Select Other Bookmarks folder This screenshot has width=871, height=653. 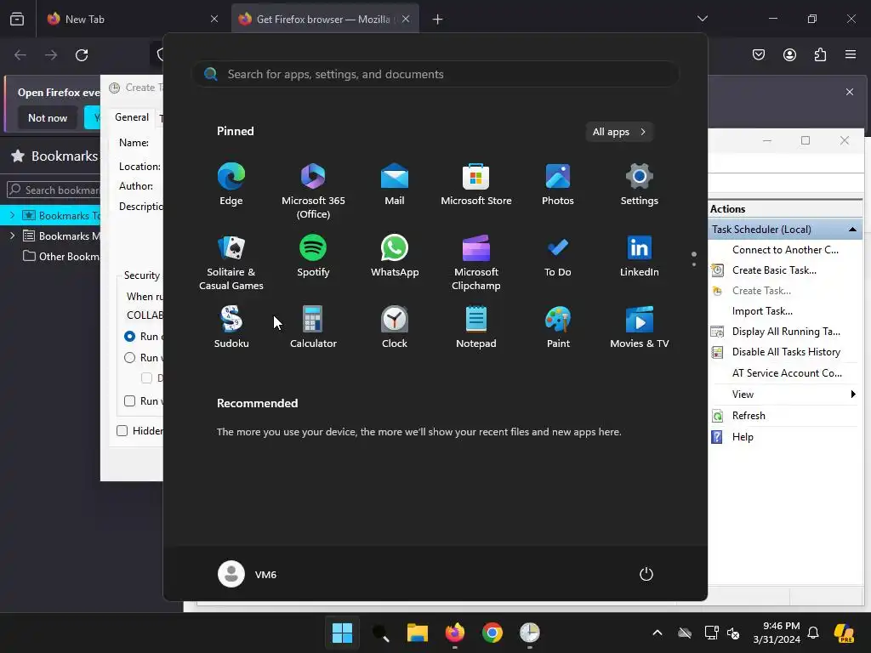[61, 257]
